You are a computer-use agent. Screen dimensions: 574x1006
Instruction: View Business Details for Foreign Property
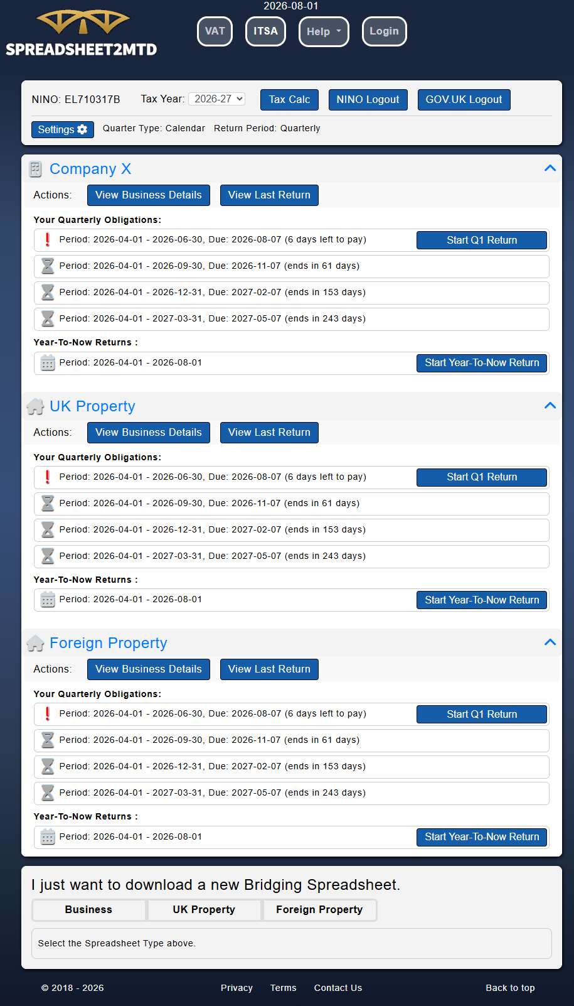149,669
